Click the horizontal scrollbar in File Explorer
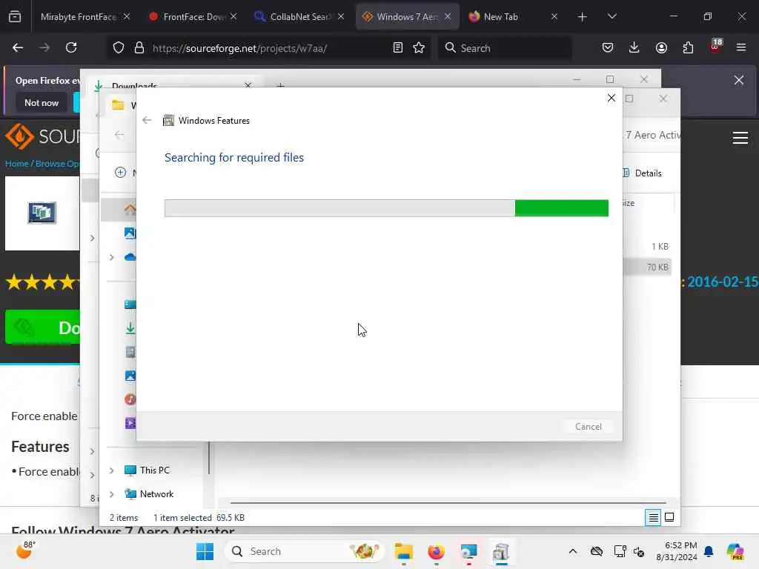 [448, 503]
